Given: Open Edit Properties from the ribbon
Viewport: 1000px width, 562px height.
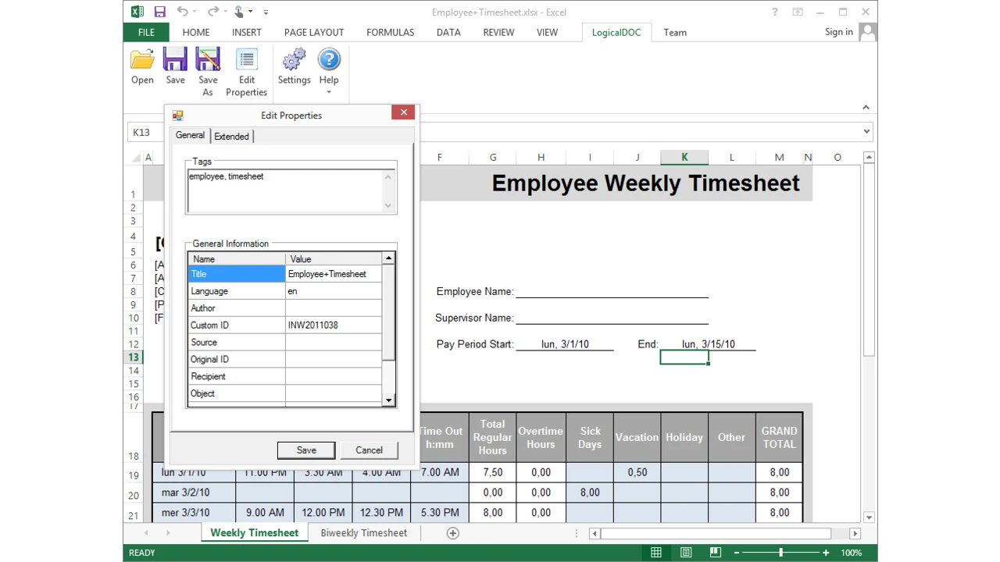Looking at the screenshot, I should pos(246,61).
